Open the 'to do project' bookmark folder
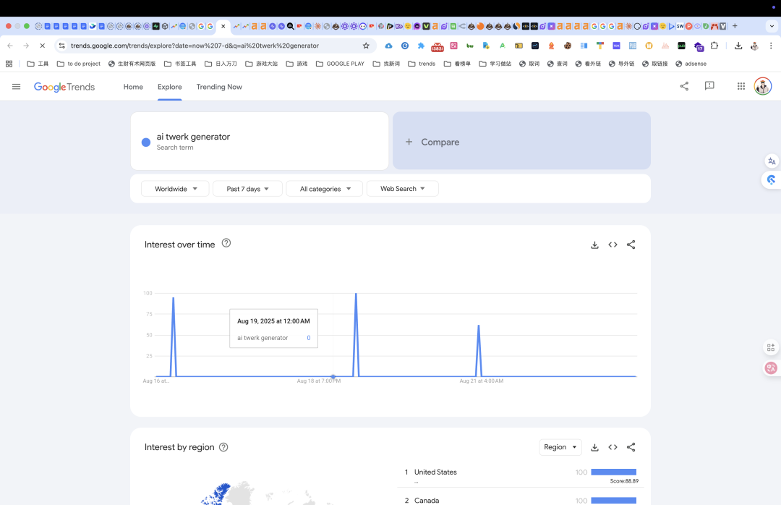The image size is (781, 505). [x=79, y=64]
